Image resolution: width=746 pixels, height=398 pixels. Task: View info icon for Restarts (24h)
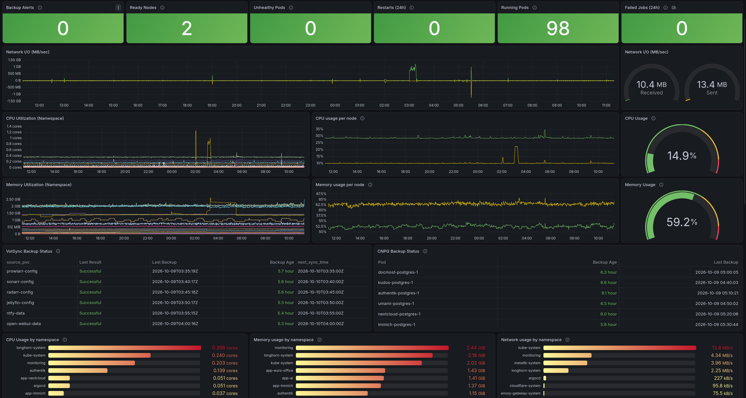point(412,7)
